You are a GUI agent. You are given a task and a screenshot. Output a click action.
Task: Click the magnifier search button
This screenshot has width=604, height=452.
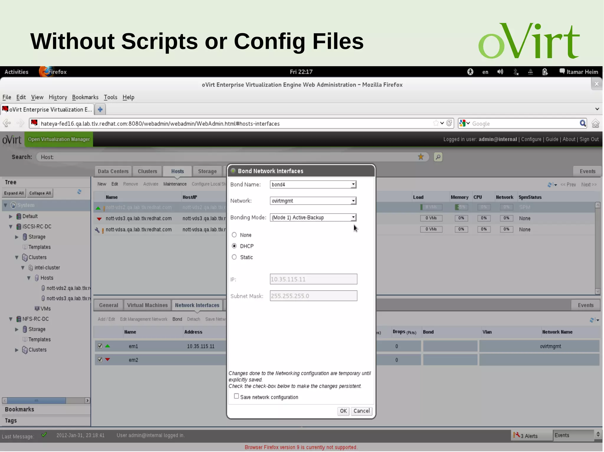coord(438,157)
